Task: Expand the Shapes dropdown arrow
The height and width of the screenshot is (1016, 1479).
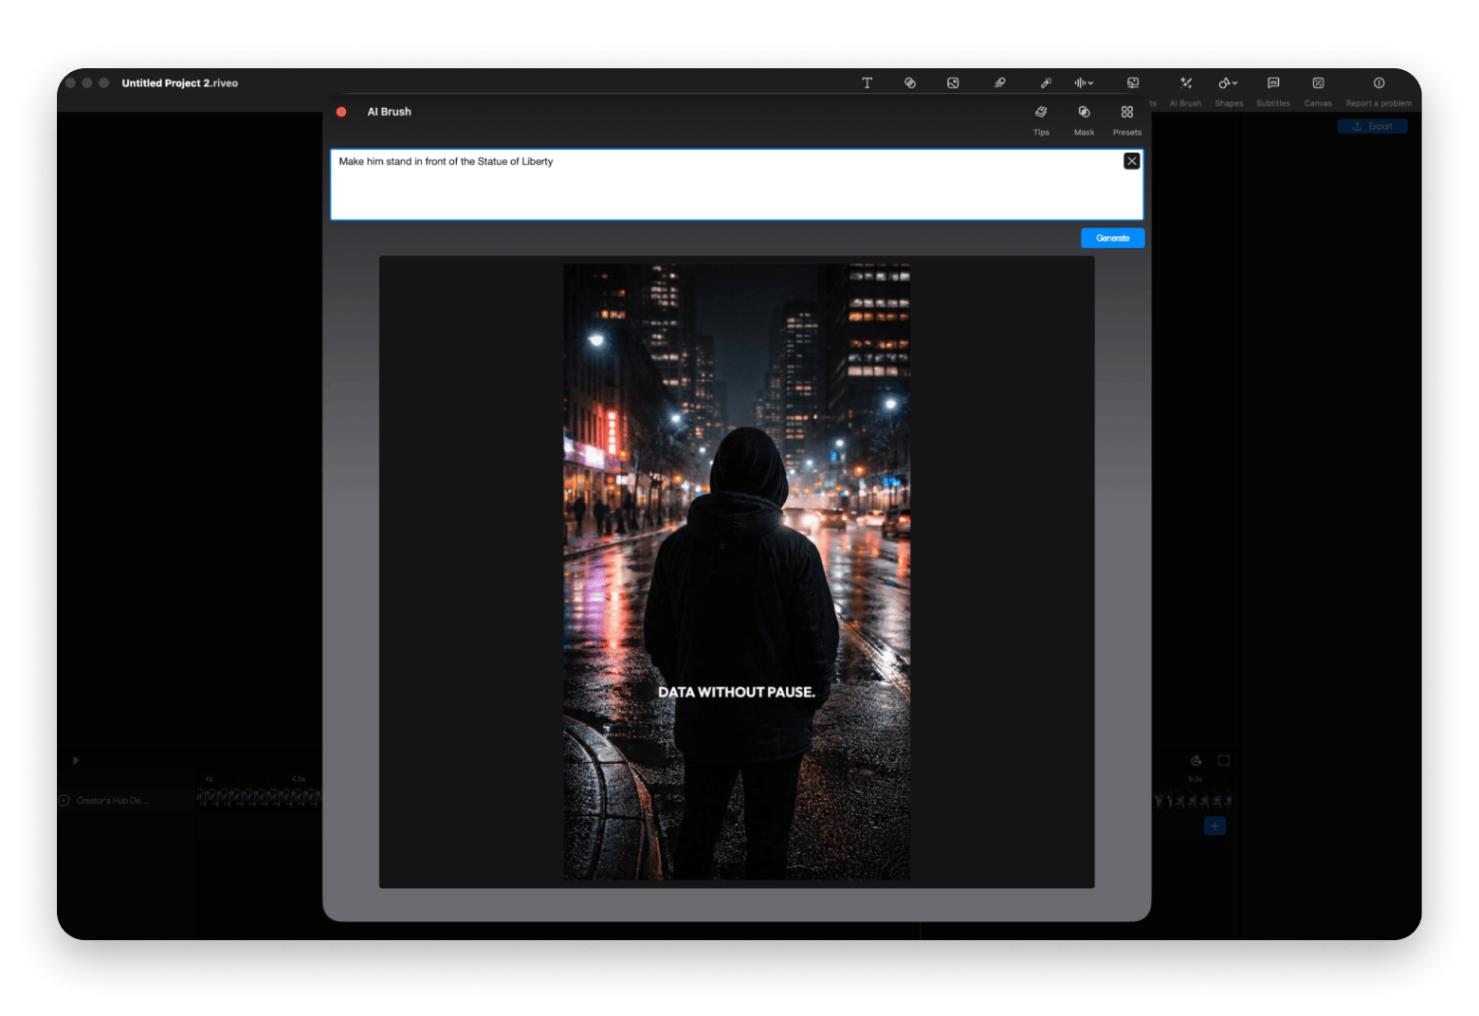Action: pos(1236,82)
